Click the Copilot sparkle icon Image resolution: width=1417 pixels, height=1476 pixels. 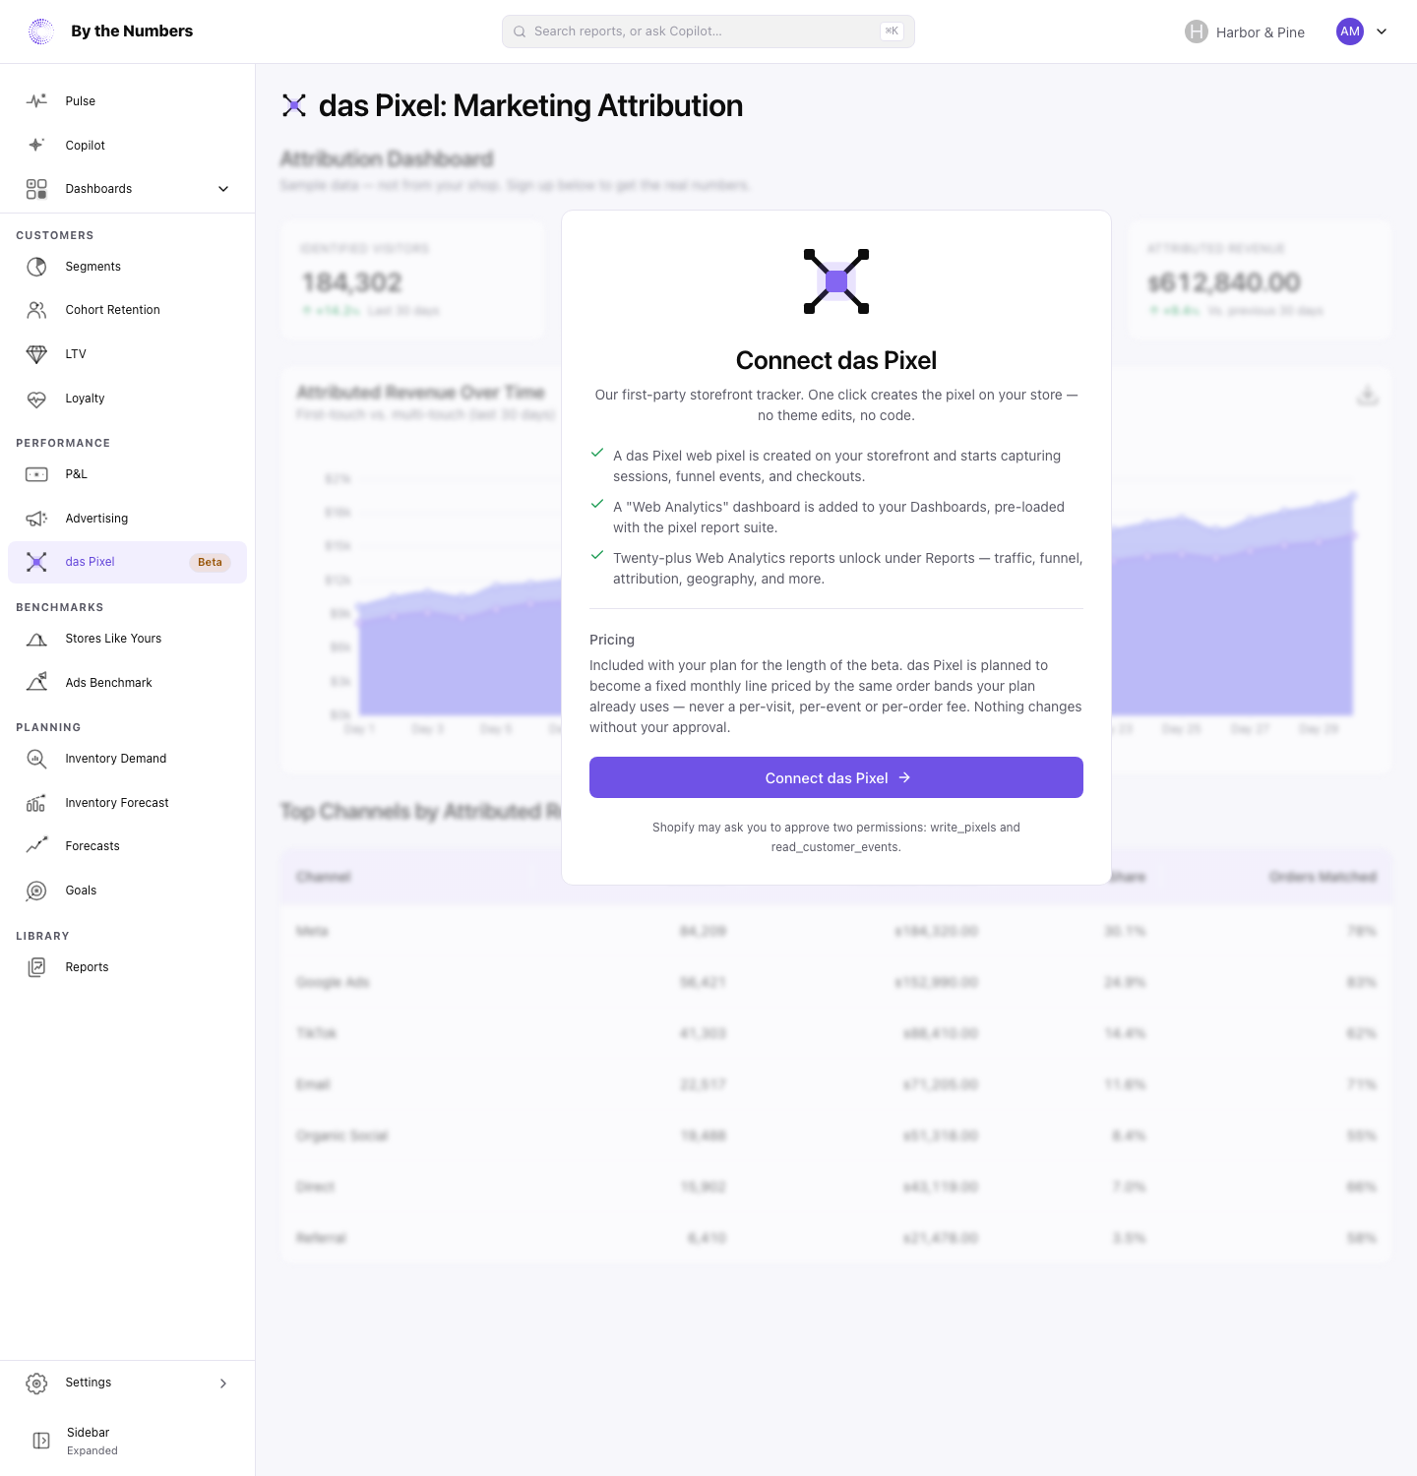[x=36, y=145]
